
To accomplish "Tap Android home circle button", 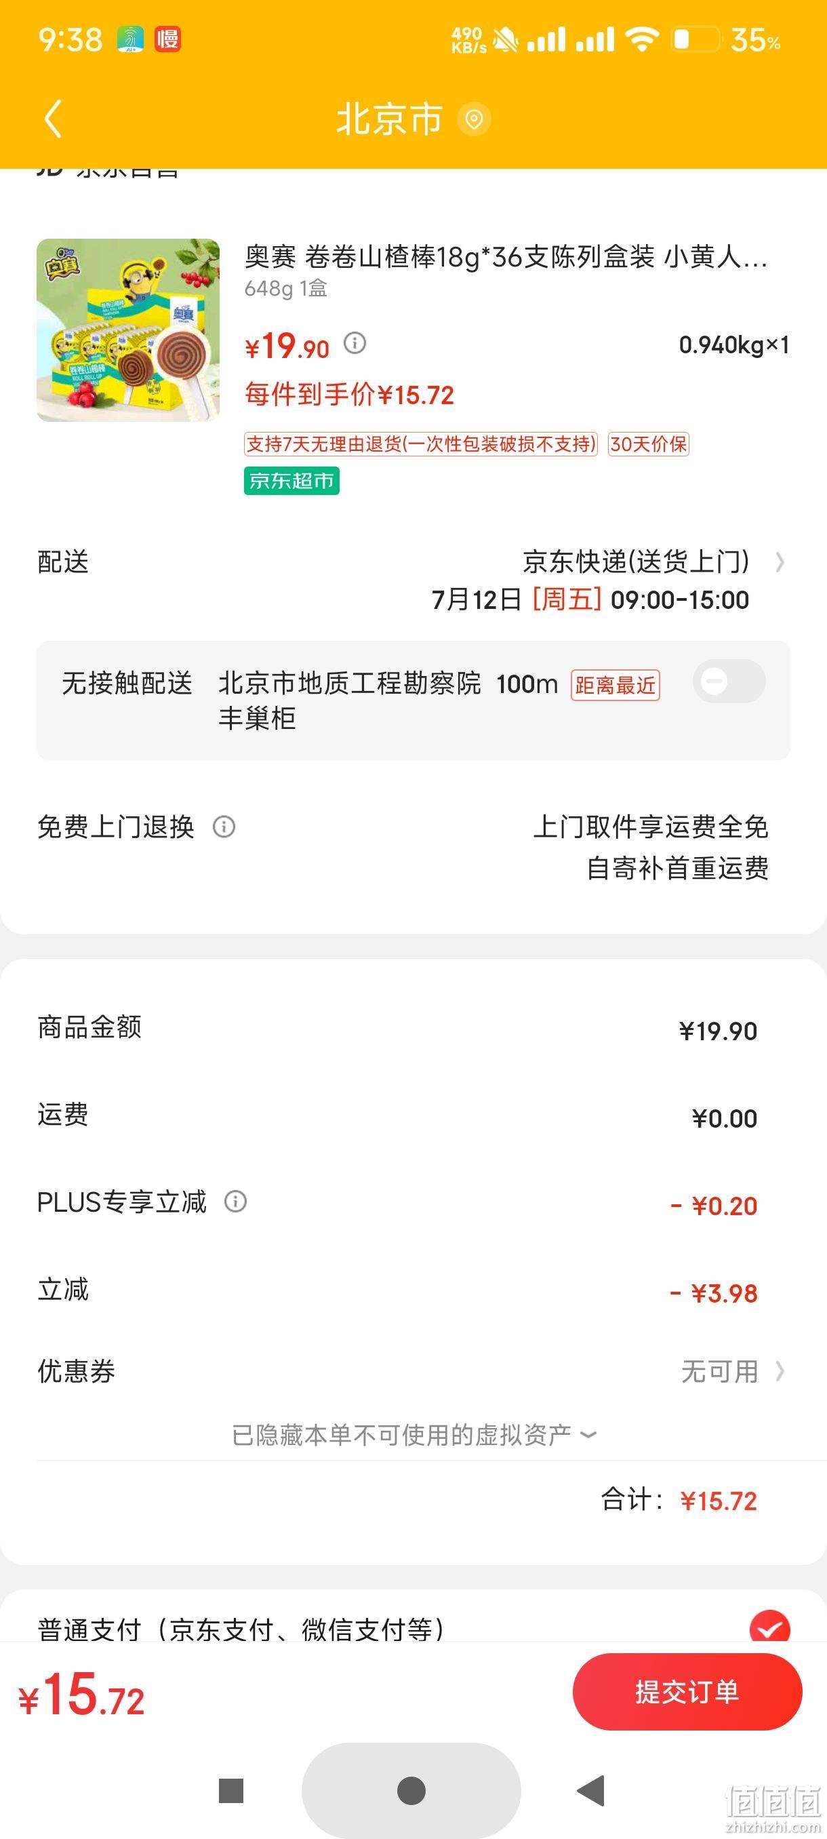I will 411,1790.
